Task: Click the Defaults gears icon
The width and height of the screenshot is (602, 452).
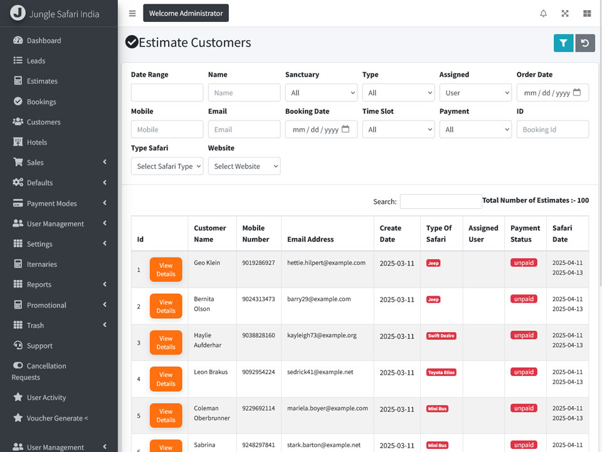Action: click(18, 183)
